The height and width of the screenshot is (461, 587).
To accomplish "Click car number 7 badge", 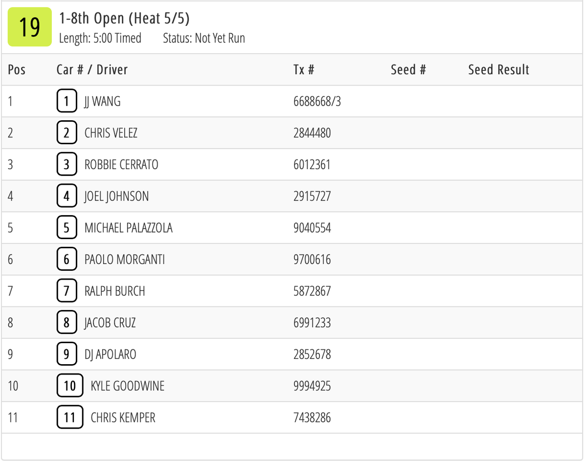I will click(67, 291).
